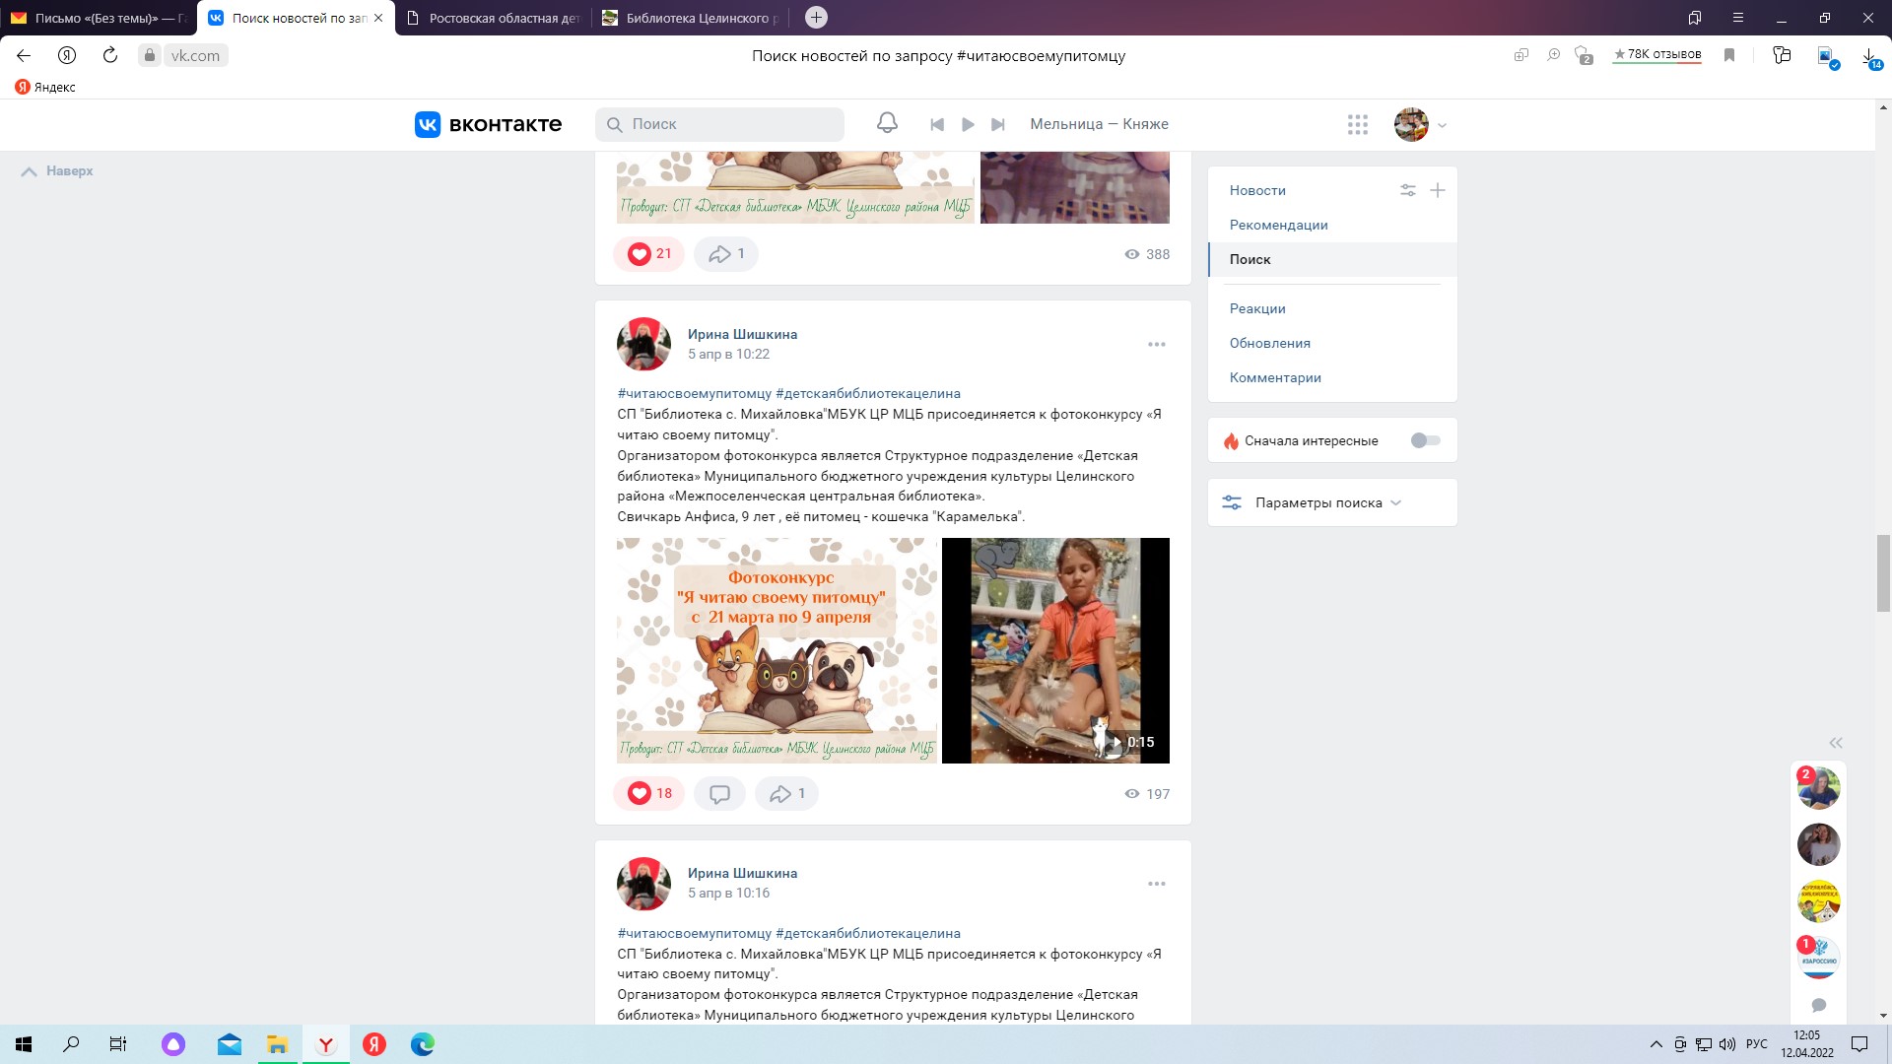Open browser downloads icon
The image size is (1892, 1064).
click(1869, 56)
